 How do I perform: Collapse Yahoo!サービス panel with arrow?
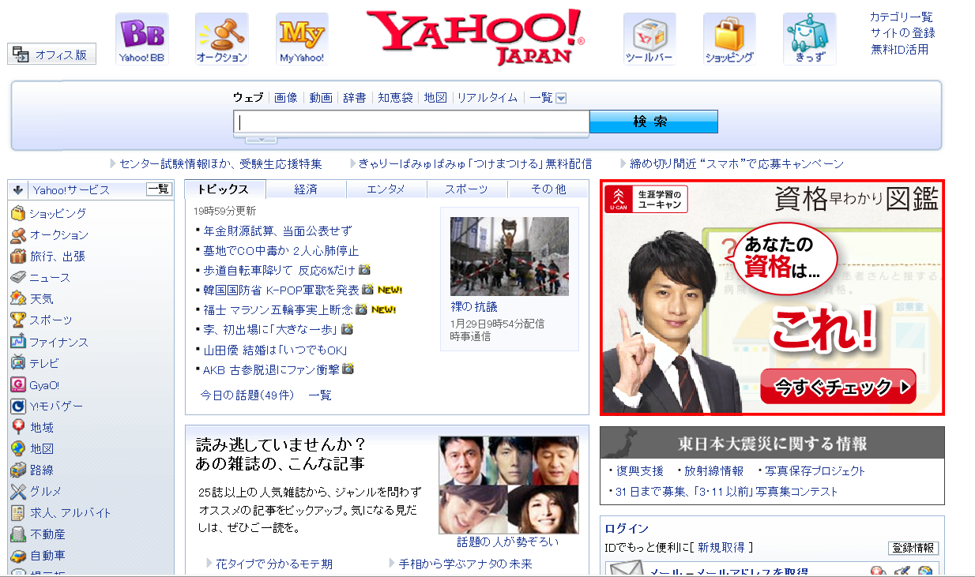[17, 189]
